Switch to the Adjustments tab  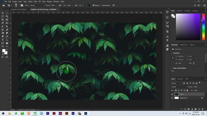click(x=183, y=45)
